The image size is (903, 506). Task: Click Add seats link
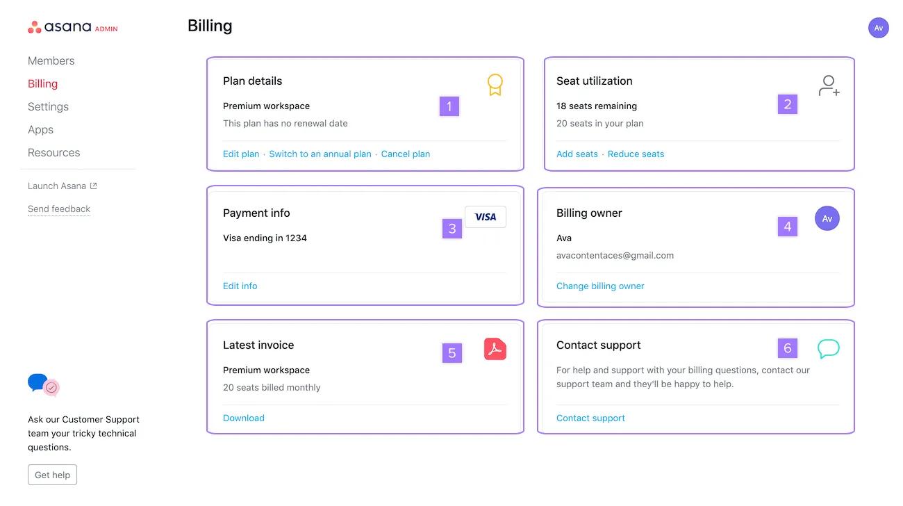point(577,154)
